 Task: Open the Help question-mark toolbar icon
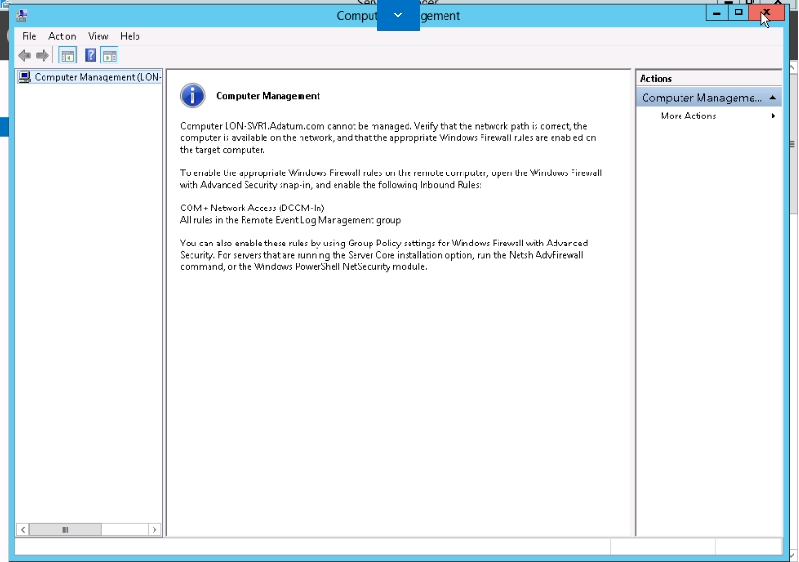[90, 56]
